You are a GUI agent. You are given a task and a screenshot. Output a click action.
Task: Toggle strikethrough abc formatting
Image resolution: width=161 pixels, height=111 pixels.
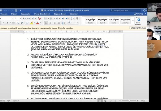tap(13, 23)
